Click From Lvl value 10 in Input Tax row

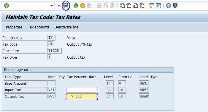coord(122,90)
